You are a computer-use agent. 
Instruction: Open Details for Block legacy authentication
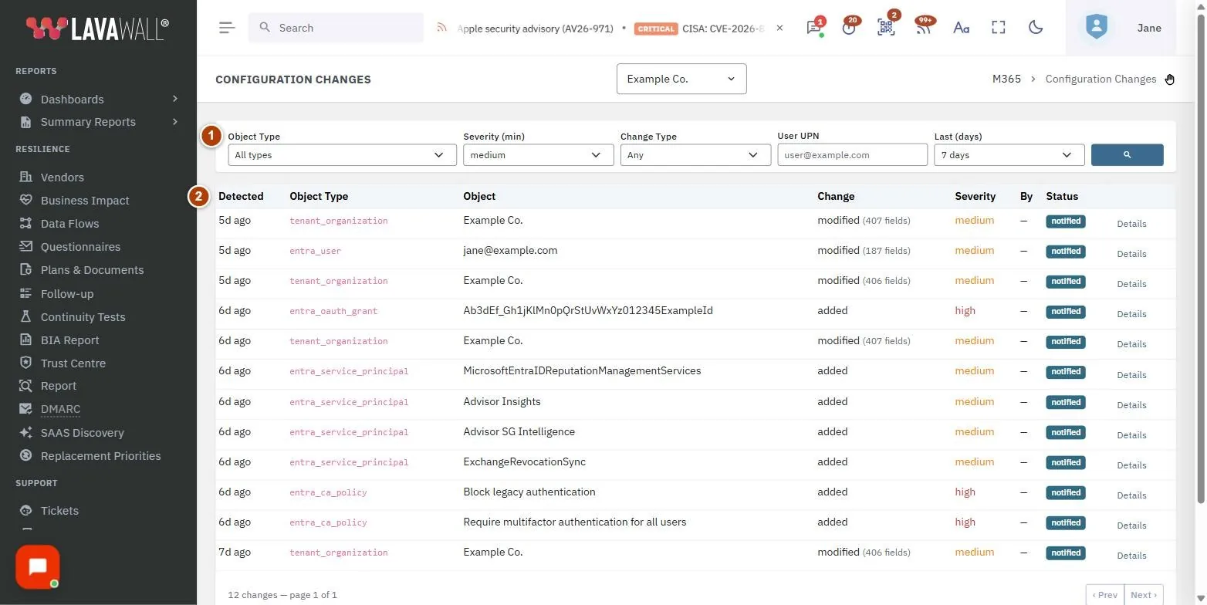pos(1131,495)
